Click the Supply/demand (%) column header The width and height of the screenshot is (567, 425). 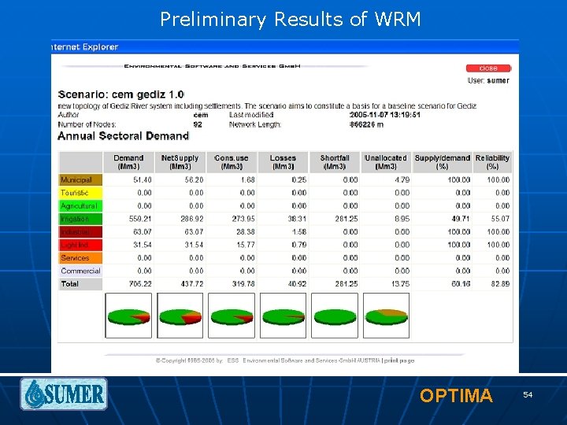click(443, 162)
